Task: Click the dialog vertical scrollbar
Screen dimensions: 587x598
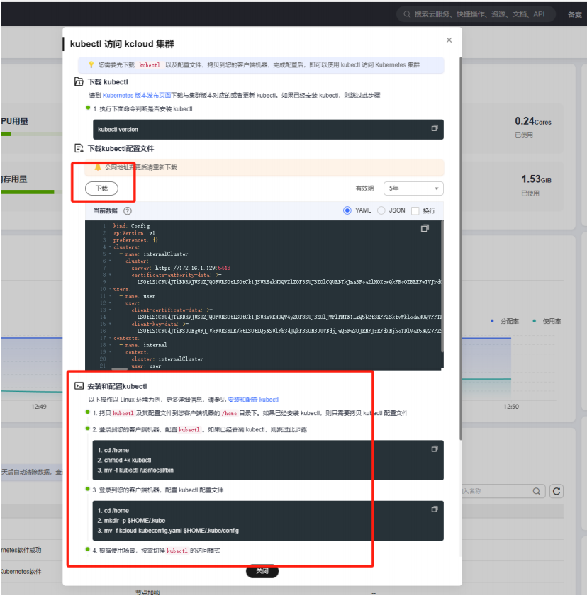Action: pyautogui.click(x=461, y=248)
